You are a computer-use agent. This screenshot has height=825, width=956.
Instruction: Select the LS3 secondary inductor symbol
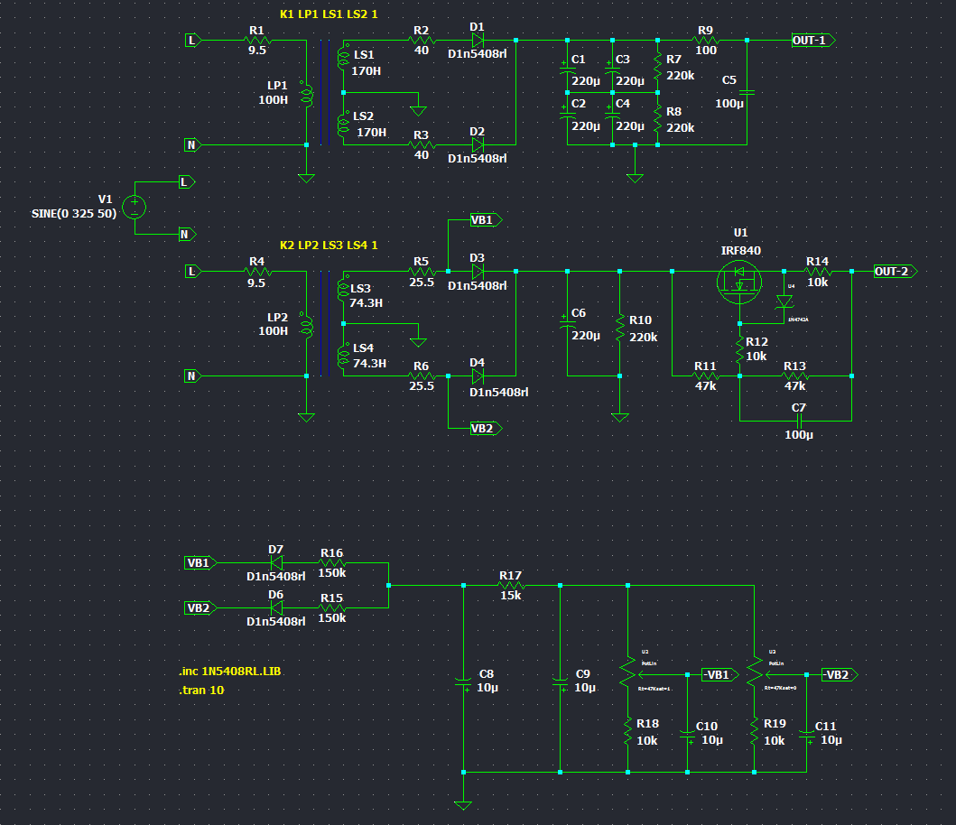coord(343,289)
